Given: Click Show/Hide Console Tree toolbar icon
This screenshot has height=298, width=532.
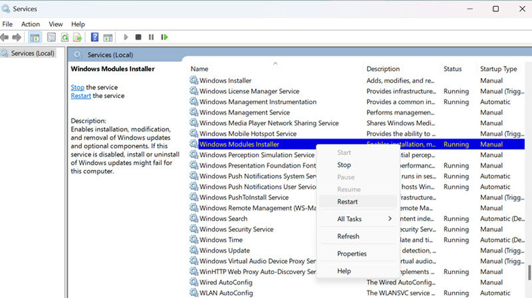Looking at the screenshot, I should tap(35, 37).
